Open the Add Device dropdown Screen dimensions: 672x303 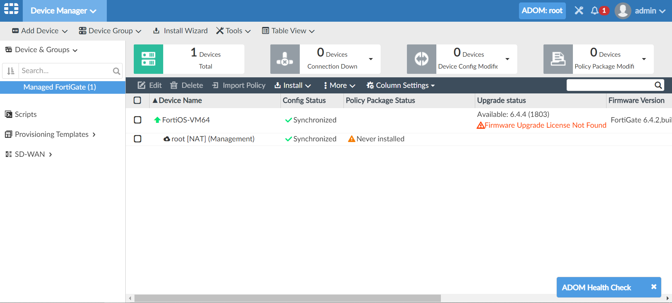[x=40, y=31]
